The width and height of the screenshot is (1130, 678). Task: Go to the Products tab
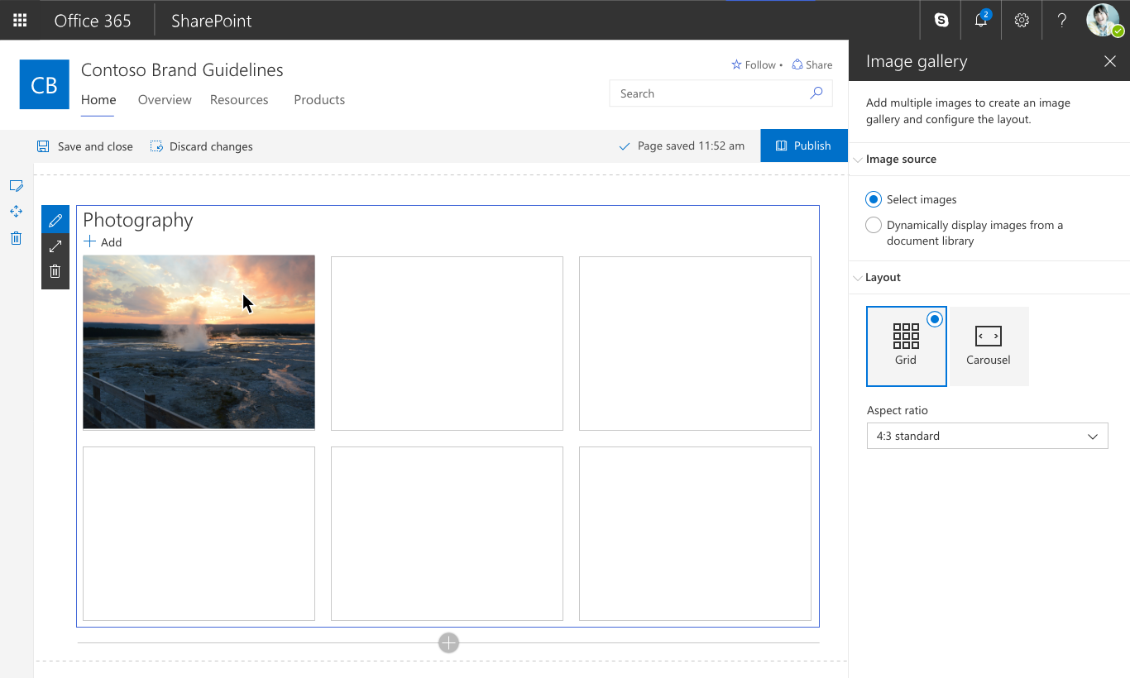tap(319, 100)
